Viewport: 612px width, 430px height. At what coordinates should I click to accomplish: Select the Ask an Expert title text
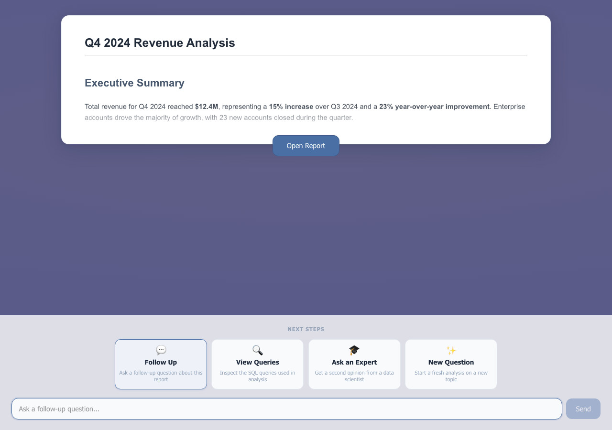[354, 362]
